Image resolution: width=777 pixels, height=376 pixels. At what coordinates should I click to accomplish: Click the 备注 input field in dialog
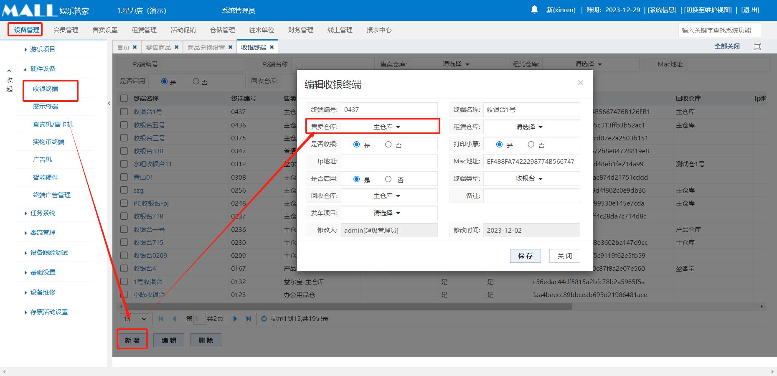(x=532, y=196)
